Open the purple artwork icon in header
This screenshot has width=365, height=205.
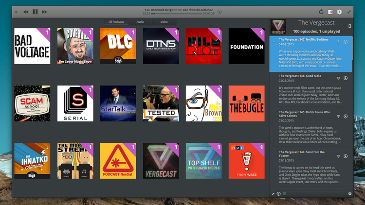330,12
